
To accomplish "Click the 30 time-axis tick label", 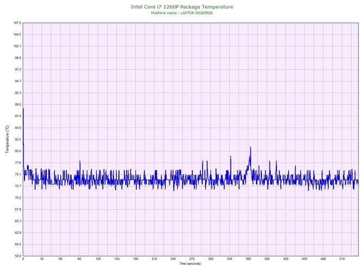I will (42, 259).
